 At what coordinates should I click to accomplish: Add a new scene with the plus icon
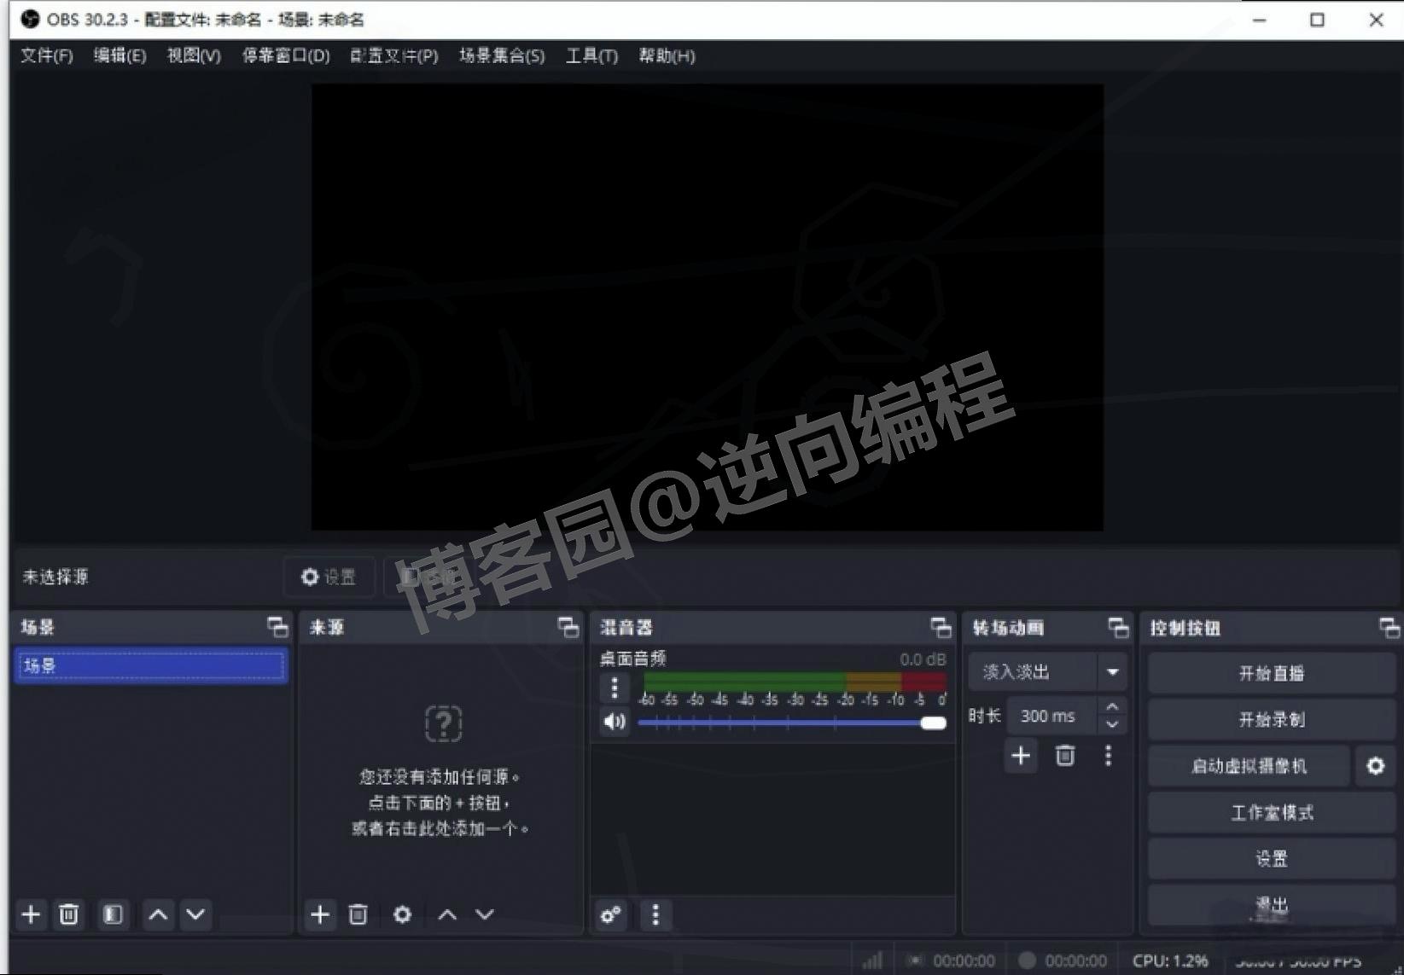pos(31,914)
